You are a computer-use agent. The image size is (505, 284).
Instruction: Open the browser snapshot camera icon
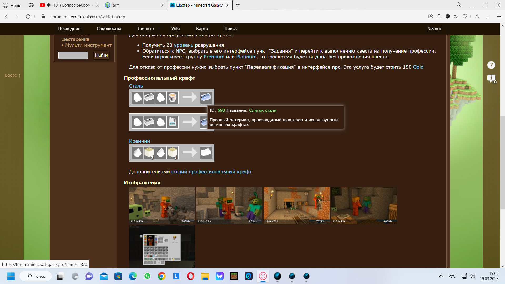click(439, 17)
